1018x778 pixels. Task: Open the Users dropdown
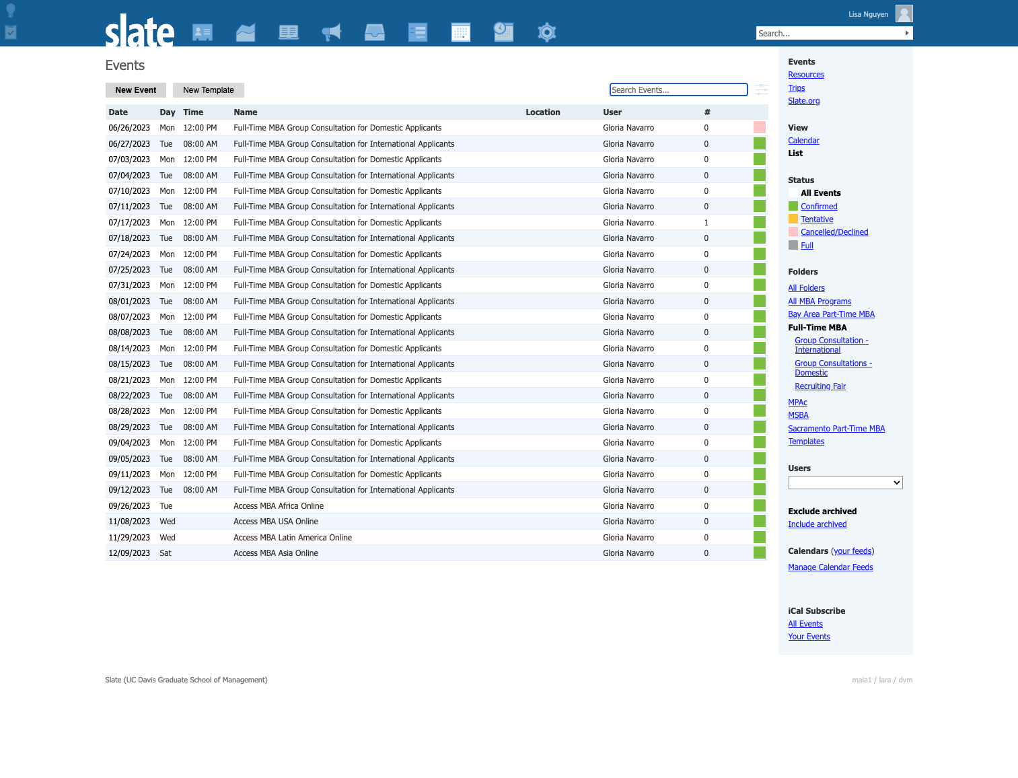[846, 483]
